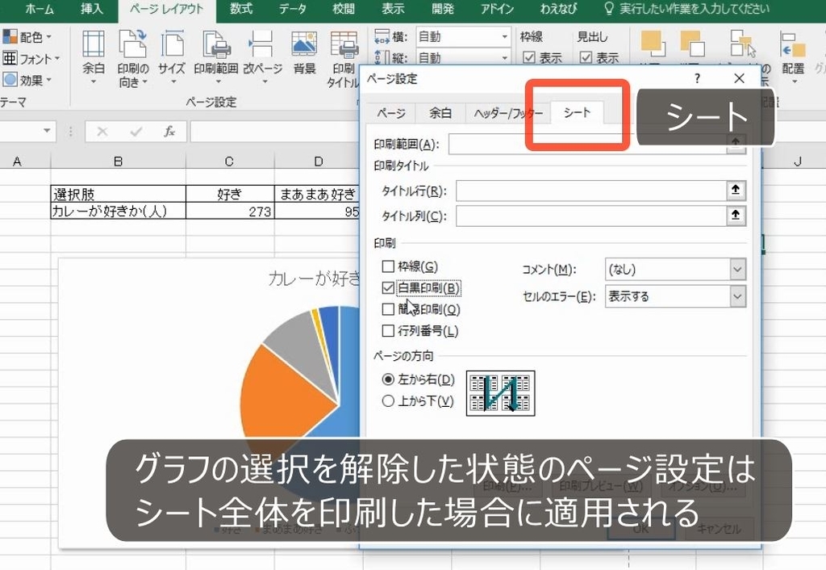Open the 改ページ breaks menu
Viewport: 826px width, 570px height.
click(x=262, y=58)
